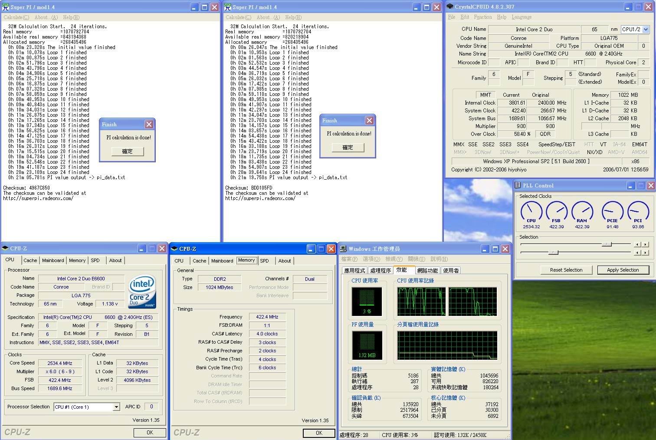Close the right Finish dialog
The width and height of the screenshot is (656, 440).
coord(369,120)
